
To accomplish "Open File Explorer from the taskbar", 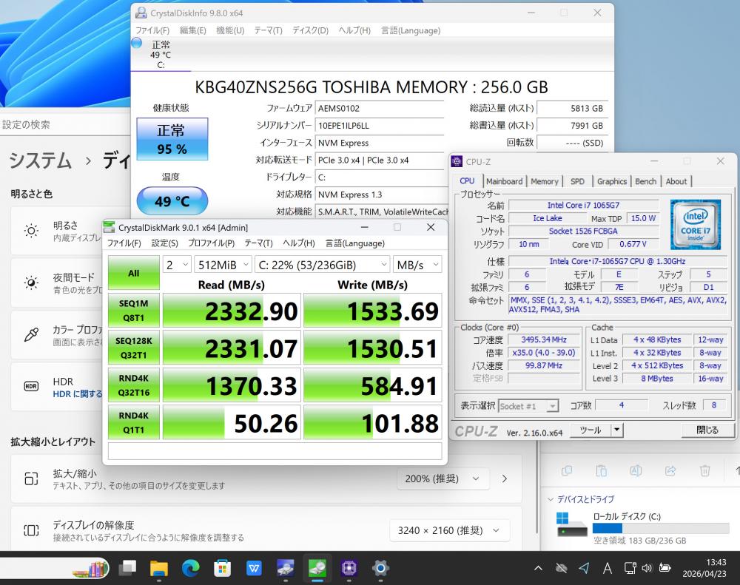I will point(159,568).
